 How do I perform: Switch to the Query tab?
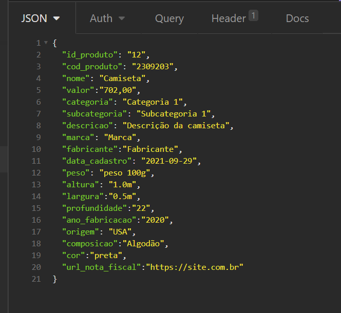[169, 18]
